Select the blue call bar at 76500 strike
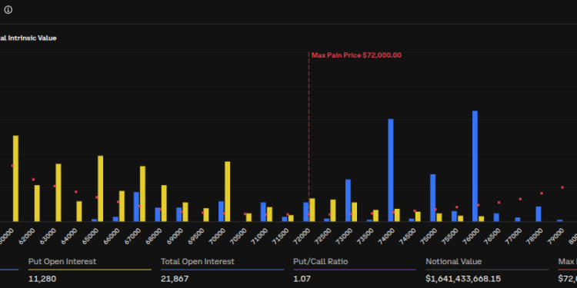The image size is (577, 288). pos(496,217)
